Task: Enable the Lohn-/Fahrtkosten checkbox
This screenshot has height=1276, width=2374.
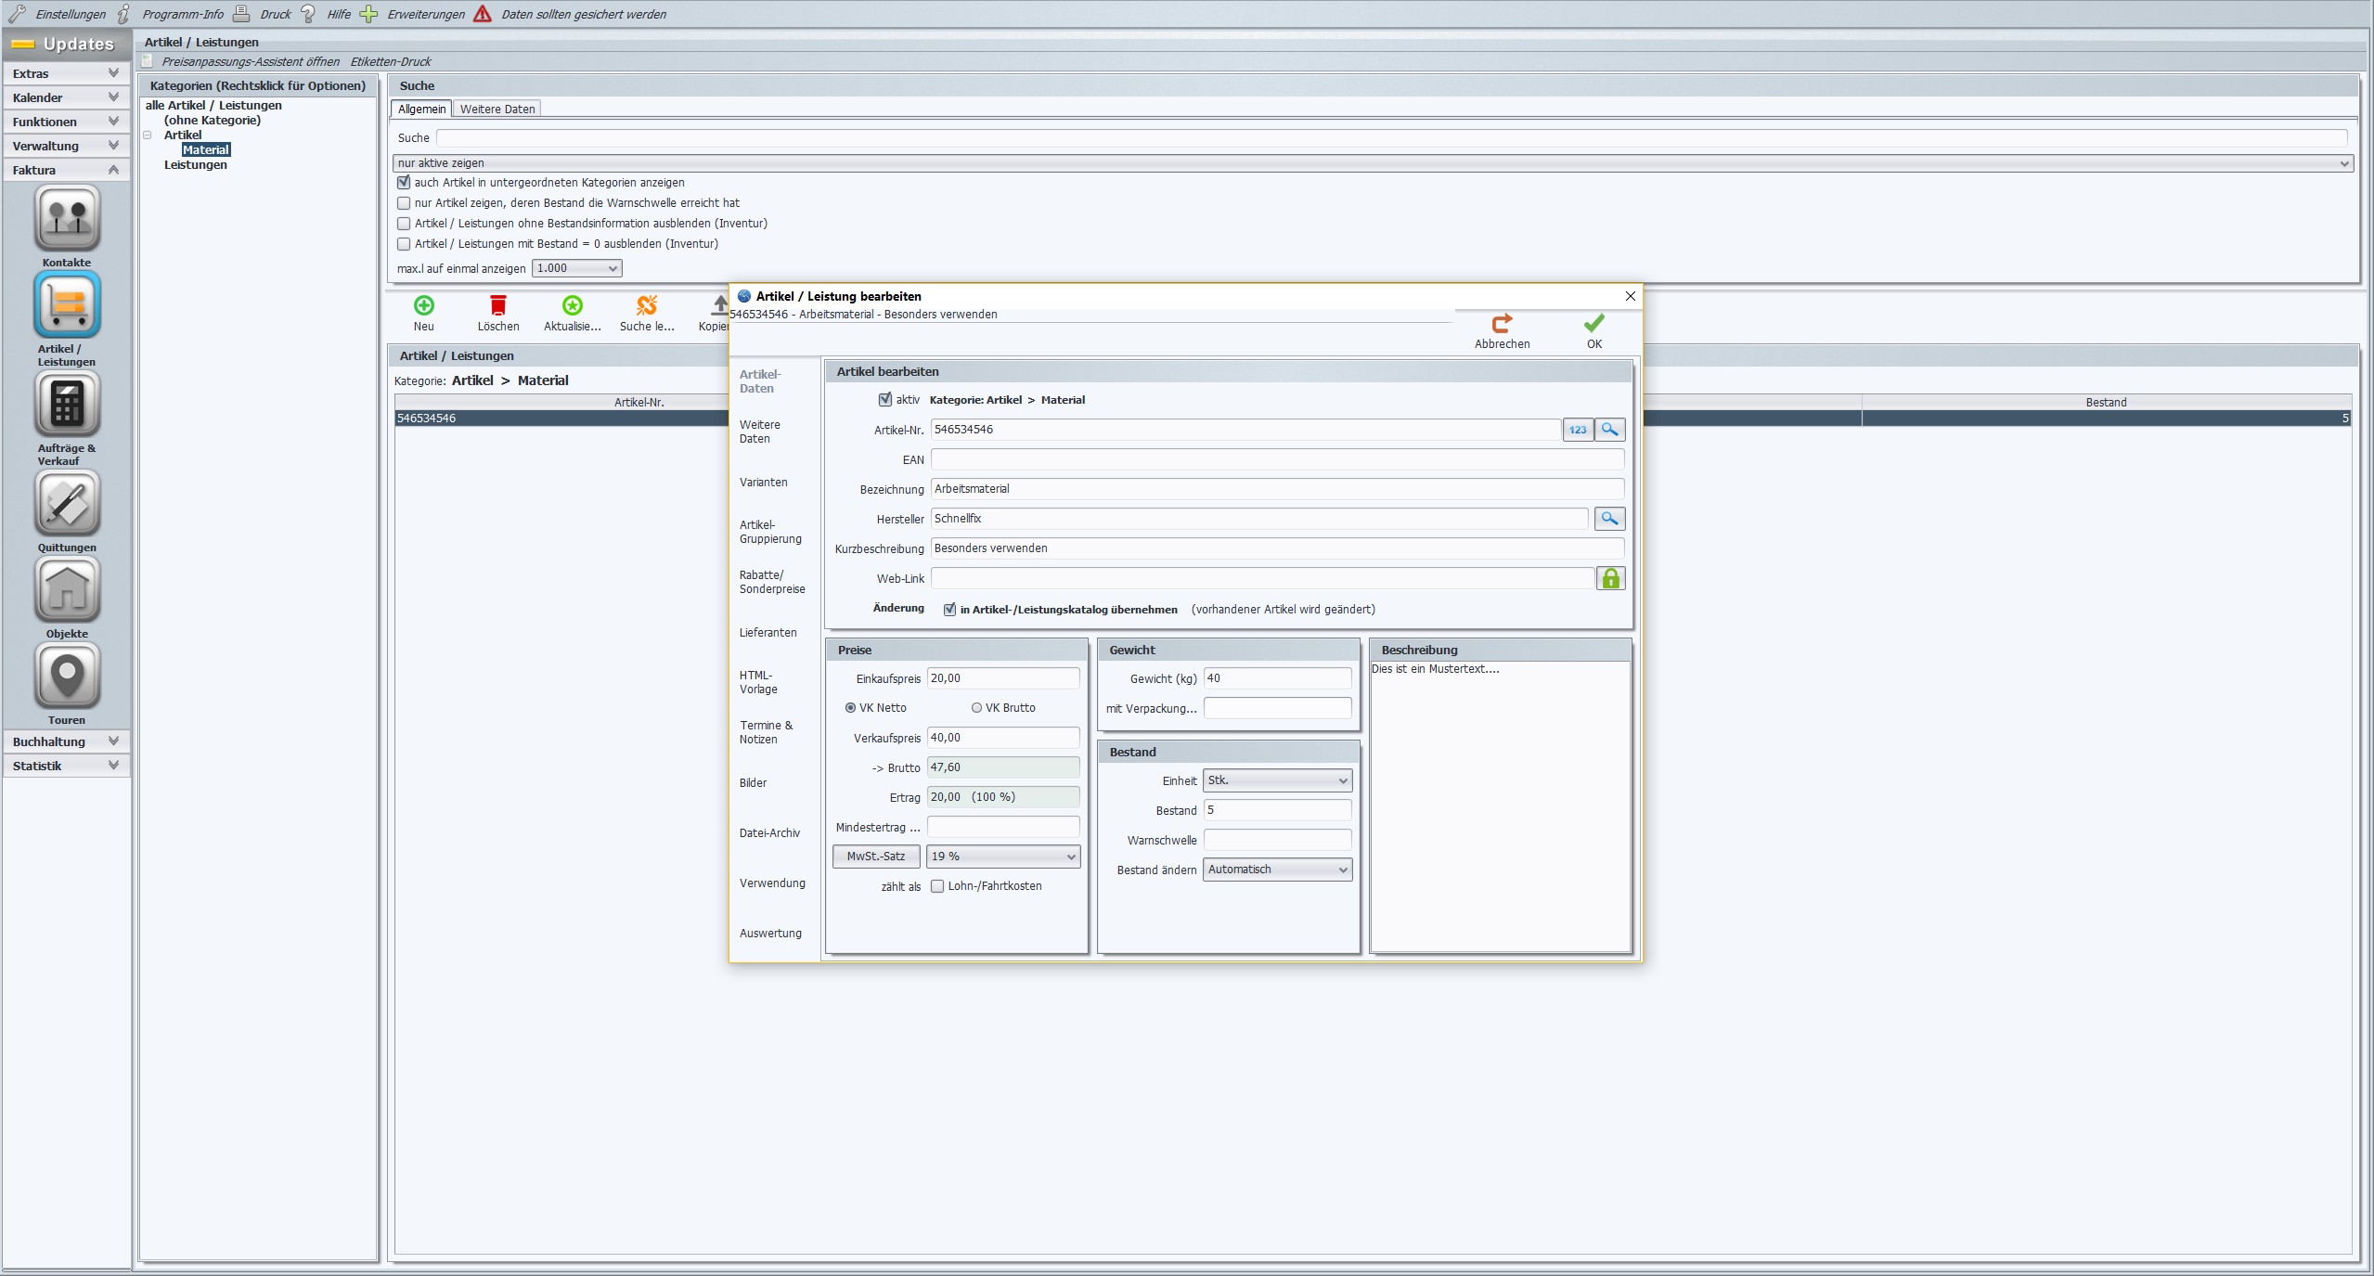Action: coord(937,886)
